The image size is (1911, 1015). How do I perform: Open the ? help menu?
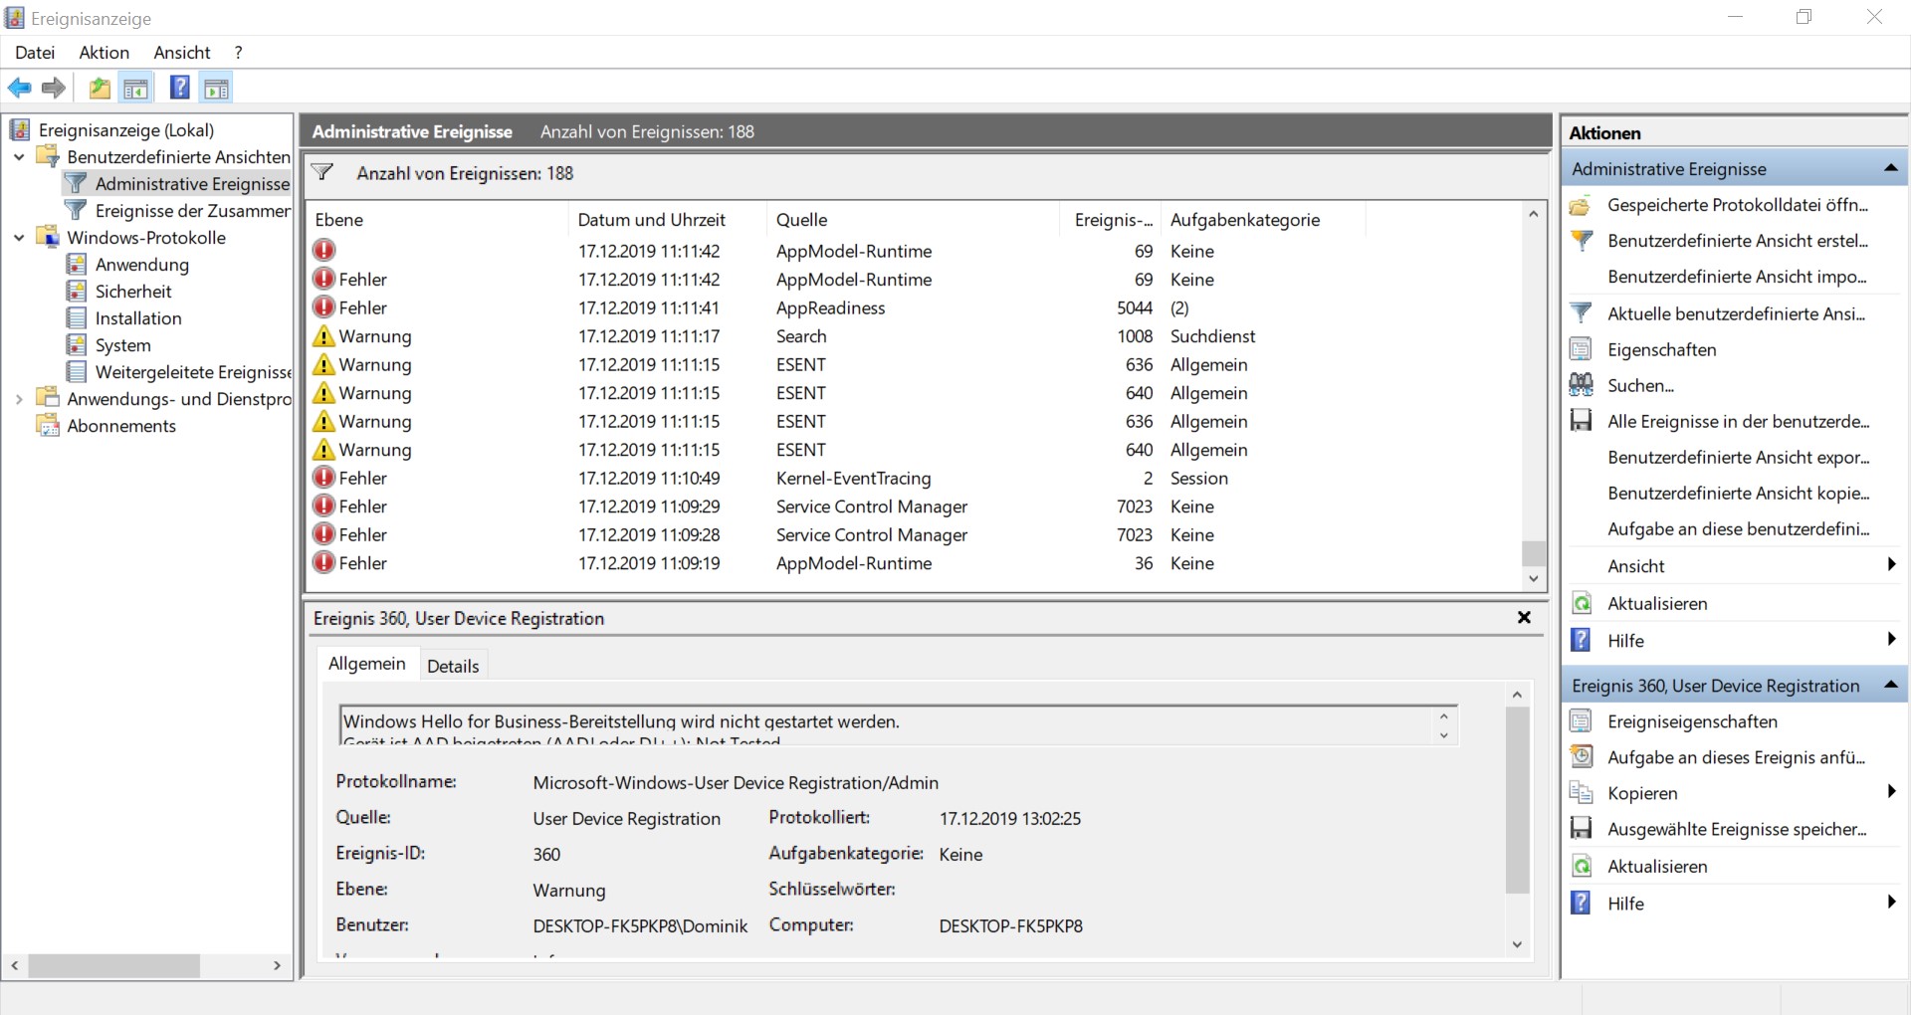coord(238,53)
